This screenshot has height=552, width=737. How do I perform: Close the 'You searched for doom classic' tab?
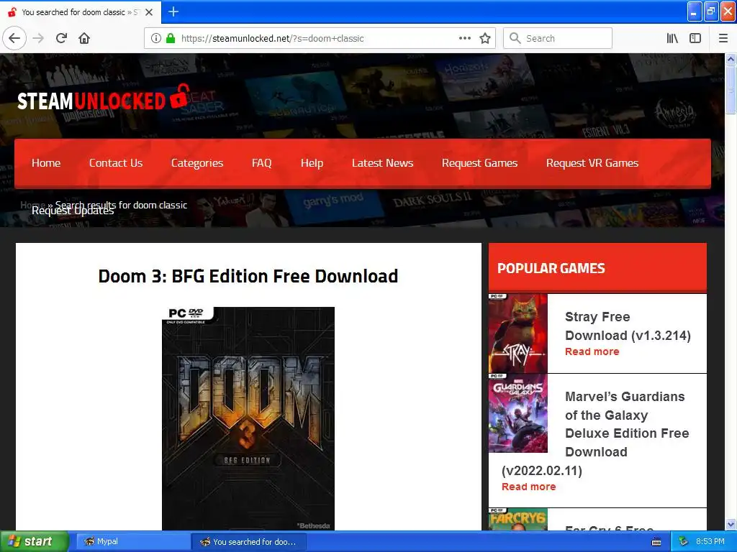click(149, 12)
